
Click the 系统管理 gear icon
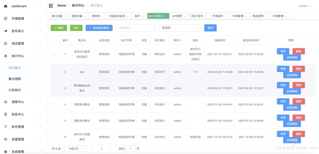[6, 151]
